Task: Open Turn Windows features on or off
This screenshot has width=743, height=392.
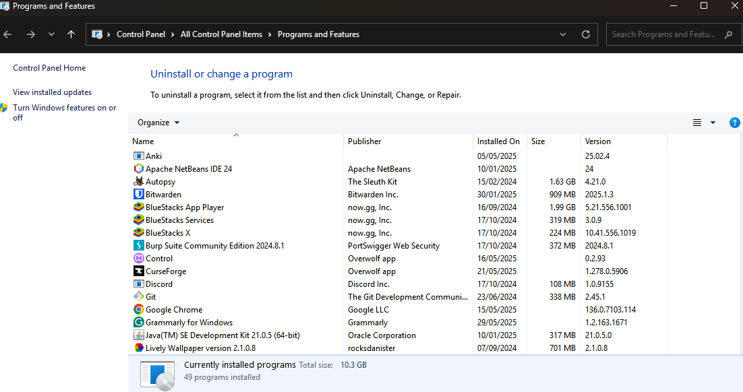Action: (65, 112)
